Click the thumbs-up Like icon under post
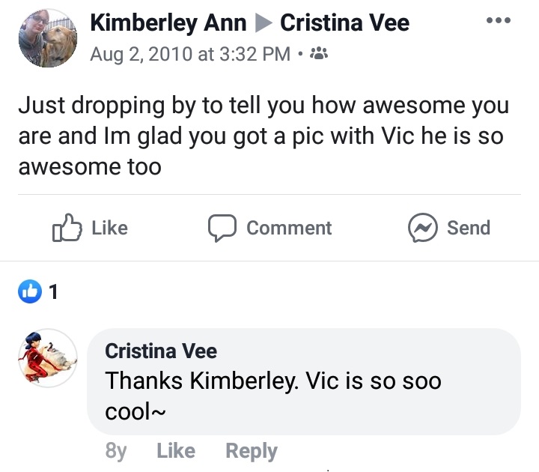Viewport: 539px width, 472px height. click(x=67, y=228)
